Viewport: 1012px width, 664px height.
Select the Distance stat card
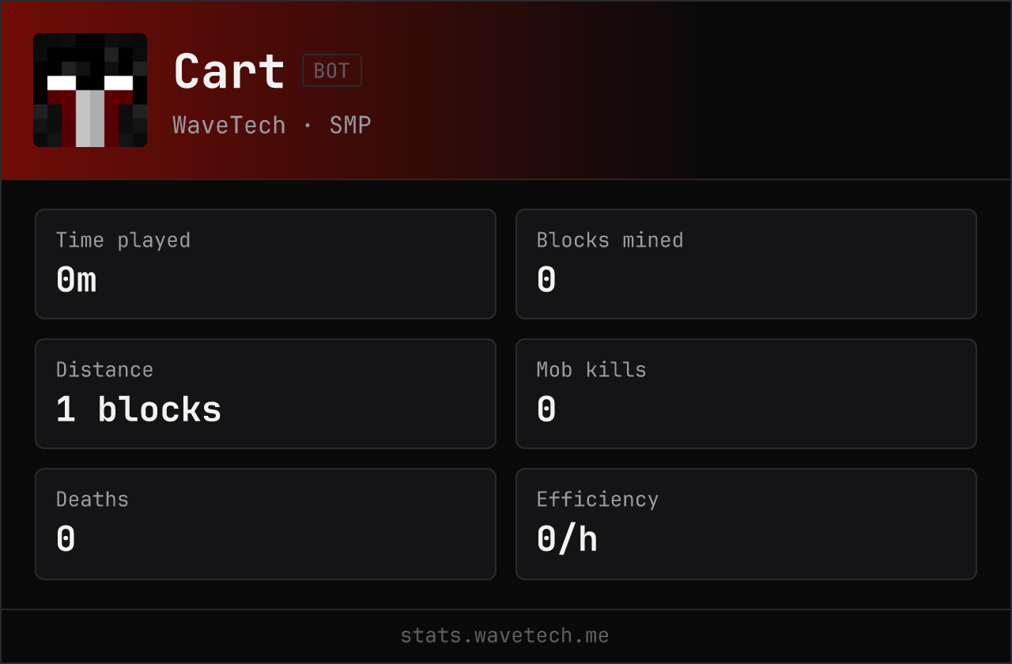tap(266, 394)
